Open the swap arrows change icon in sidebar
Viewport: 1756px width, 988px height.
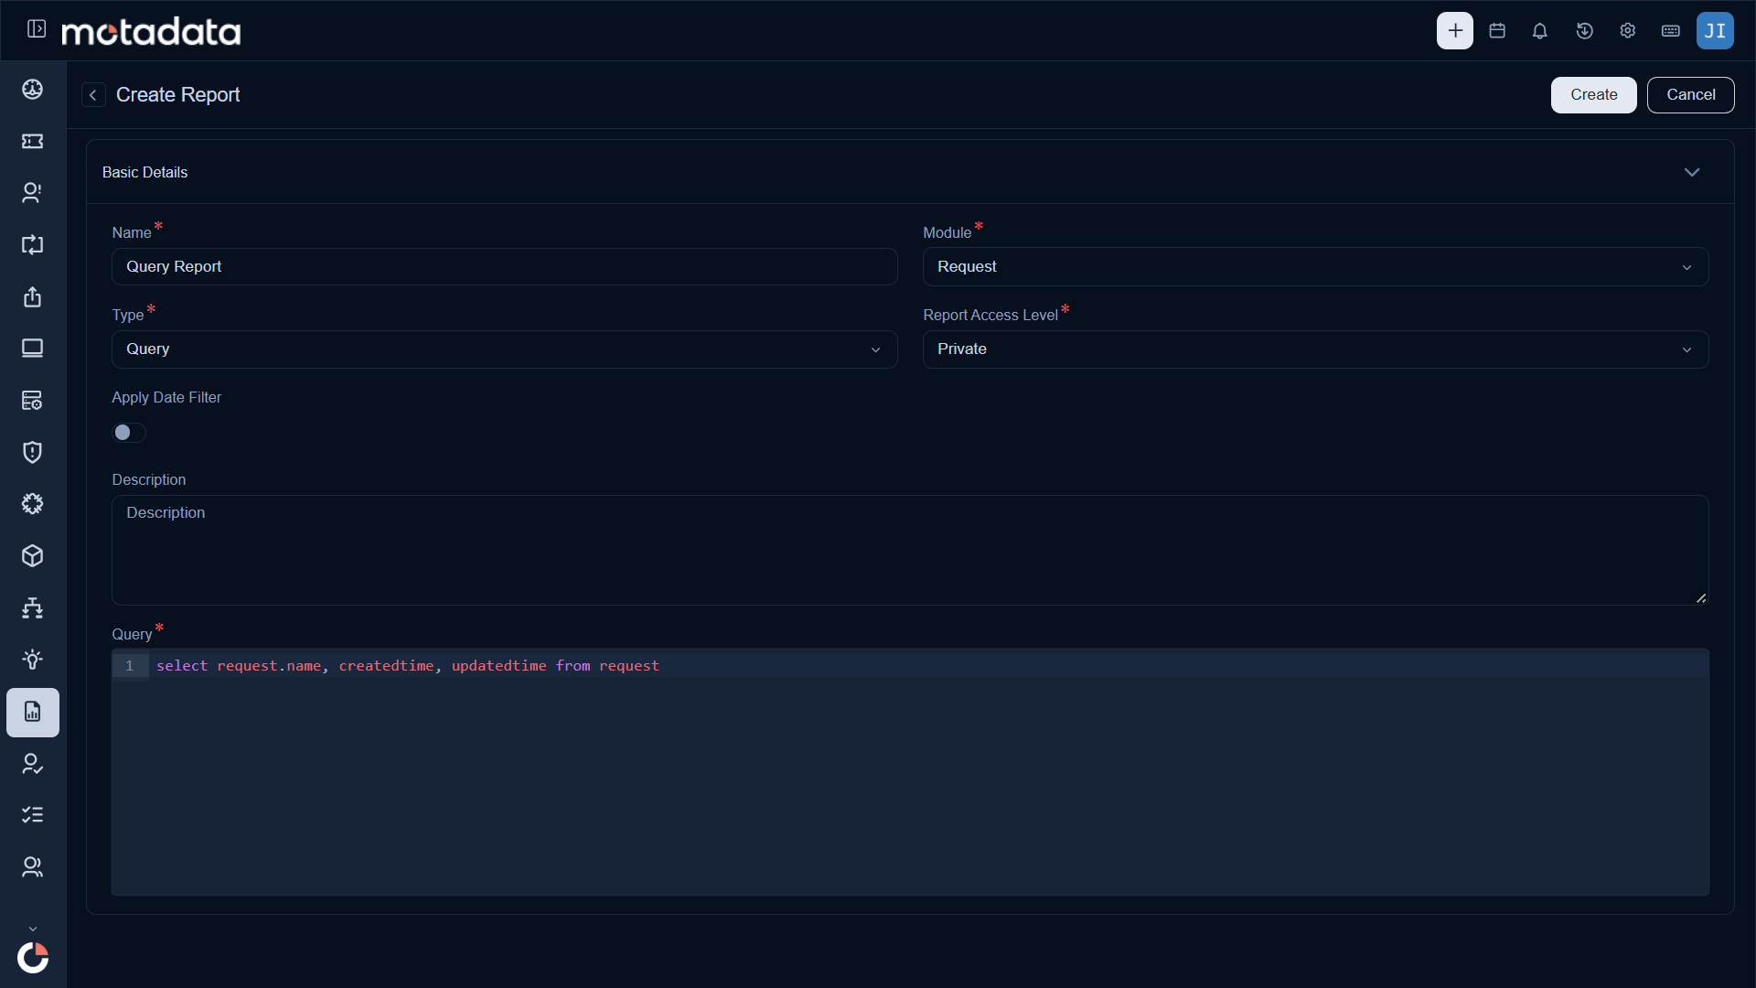pos(33,244)
